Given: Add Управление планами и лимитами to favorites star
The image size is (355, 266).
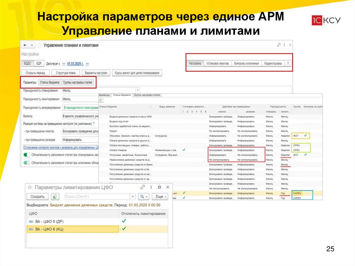Looking at the screenshot, I should (40, 45).
